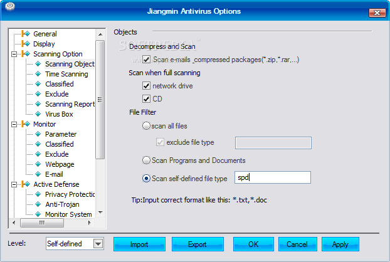Image resolution: width=390 pixels, height=262 pixels.
Task: Click the tree vertical scrollbar thumb
Action: coord(100,100)
